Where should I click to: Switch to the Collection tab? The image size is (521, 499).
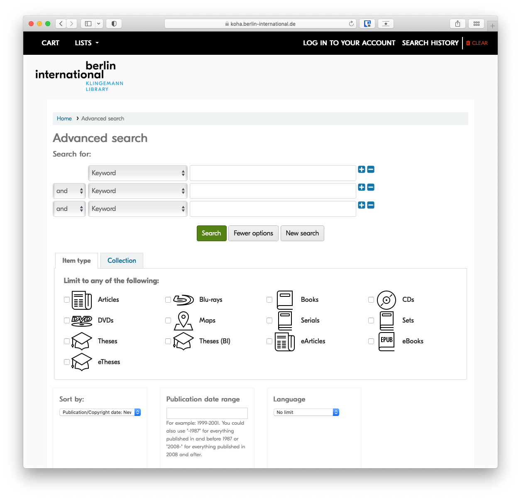click(121, 260)
